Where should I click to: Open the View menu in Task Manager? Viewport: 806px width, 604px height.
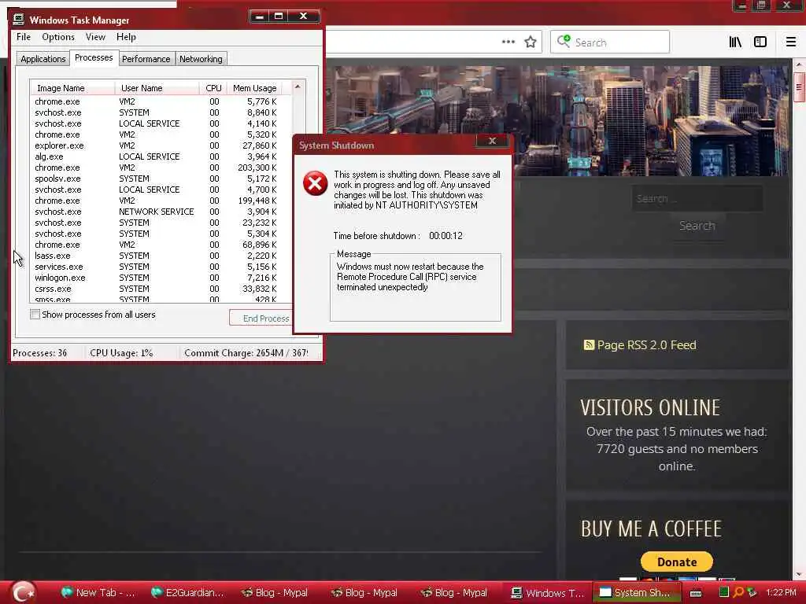(x=95, y=37)
